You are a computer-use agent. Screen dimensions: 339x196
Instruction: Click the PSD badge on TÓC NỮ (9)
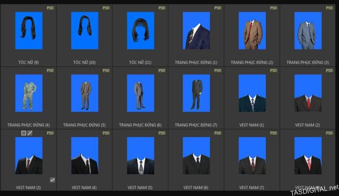pyautogui.click(x=50, y=8)
